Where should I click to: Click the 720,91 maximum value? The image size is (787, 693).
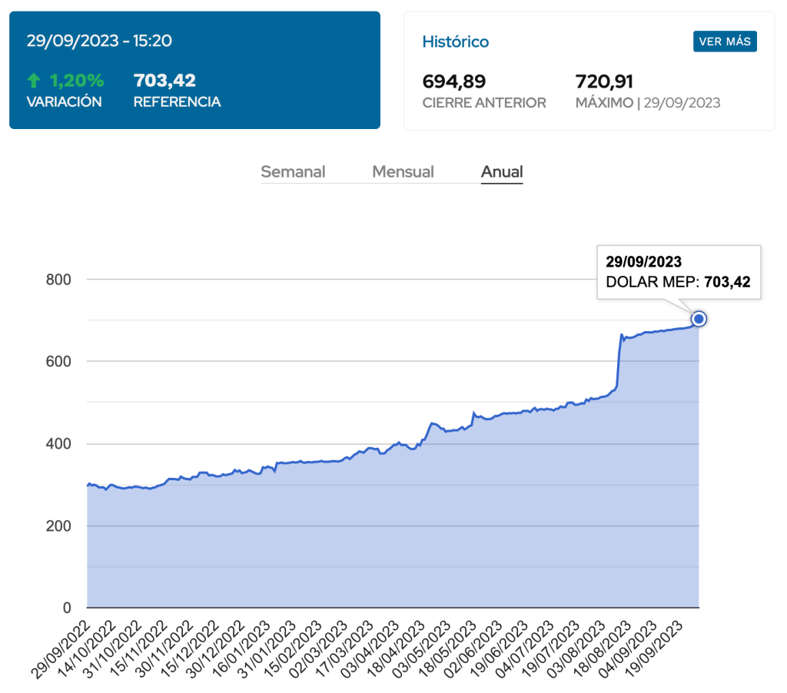604,81
